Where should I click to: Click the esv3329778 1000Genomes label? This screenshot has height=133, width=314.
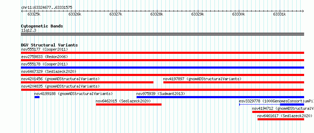pos(276,101)
